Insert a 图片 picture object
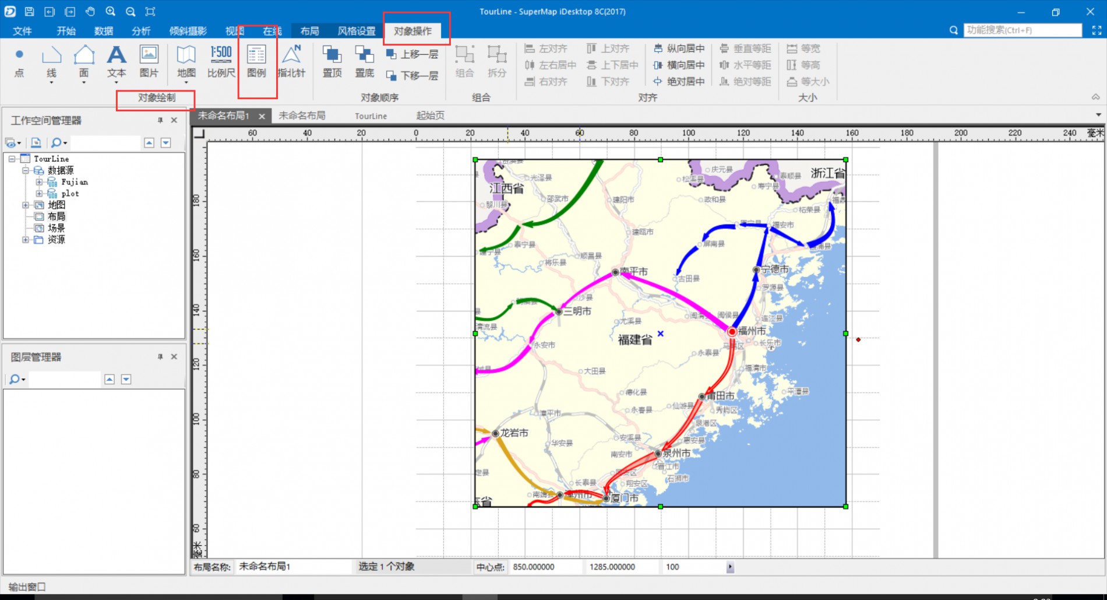The width and height of the screenshot is (1107, 600). click(x=149, y=62)
